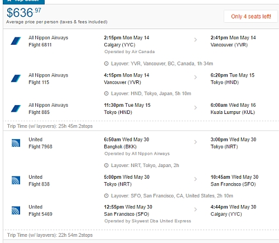Click Operated by Air Canada text
The image size is (279, 243).
[x=129, y=51]
